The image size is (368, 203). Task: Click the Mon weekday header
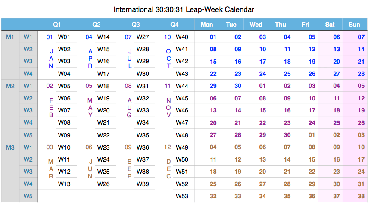pyautogui.click(x=207, y=25)
